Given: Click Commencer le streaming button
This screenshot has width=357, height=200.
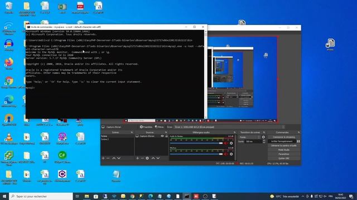Looking at the screenshot, I should 284,137.
